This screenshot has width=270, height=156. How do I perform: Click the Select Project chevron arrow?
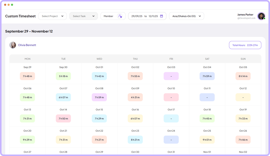[62, 16]
